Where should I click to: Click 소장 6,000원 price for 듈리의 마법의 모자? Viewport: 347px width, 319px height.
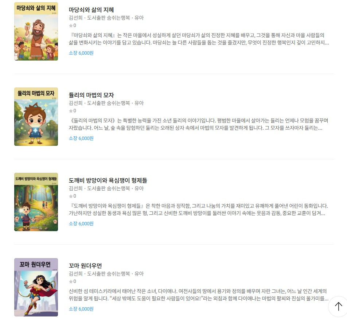pos(81,138)
